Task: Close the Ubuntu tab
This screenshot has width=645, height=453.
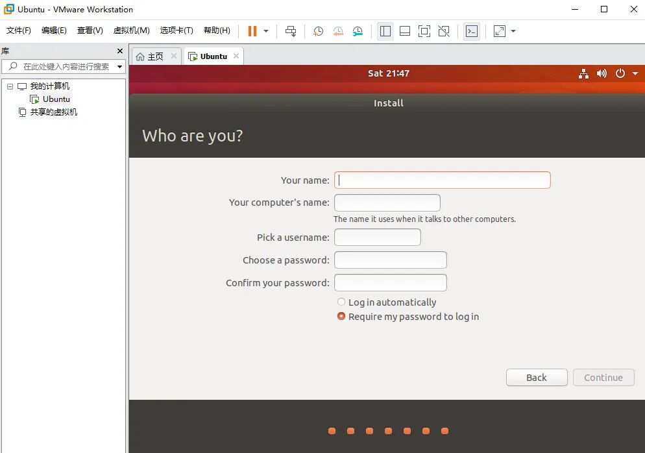Action: coord(236,56)
